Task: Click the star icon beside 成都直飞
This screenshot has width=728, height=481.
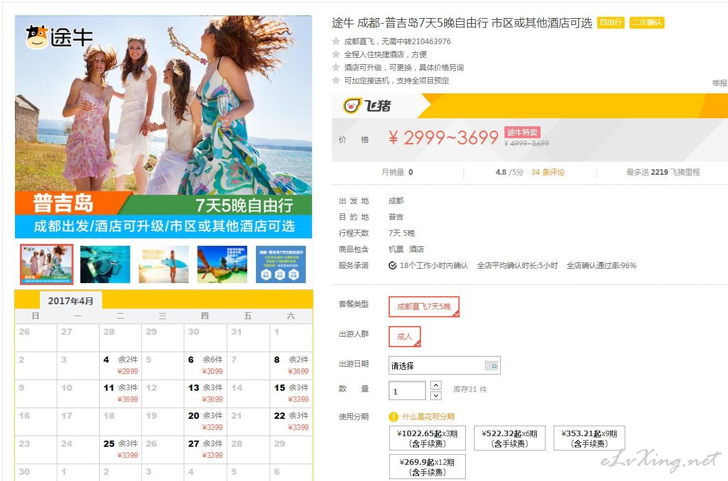Action: coord(336,41)
